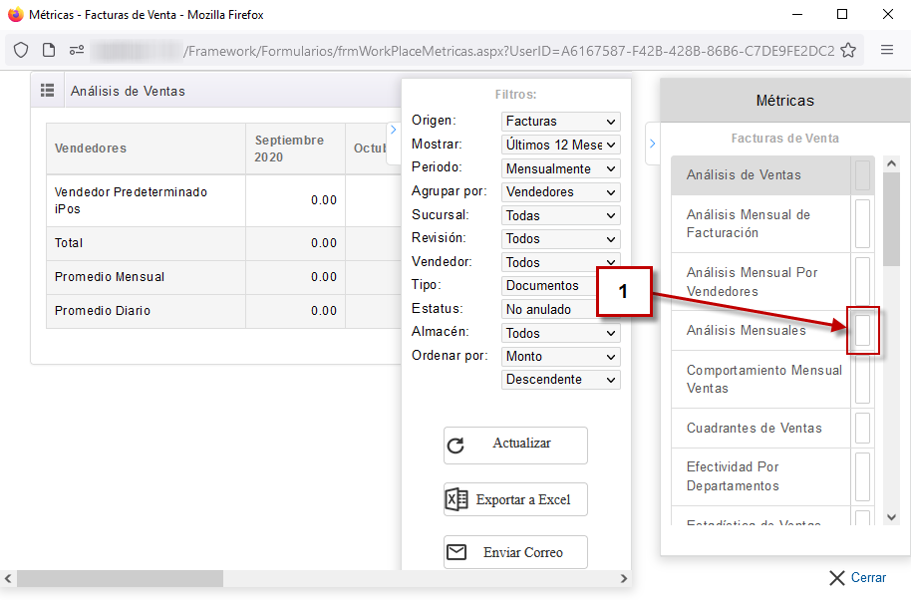The image size is (911, 600).
Task: Toggle the checkbox for Análisis Mensuales
Action: click(863, 330)
